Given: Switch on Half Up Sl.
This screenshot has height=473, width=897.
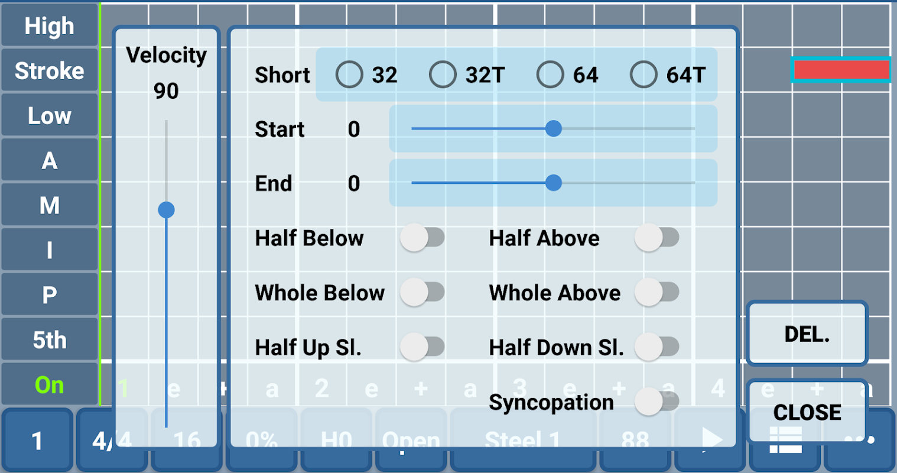Looking at the screenshot, I should [x=422, y=346].
